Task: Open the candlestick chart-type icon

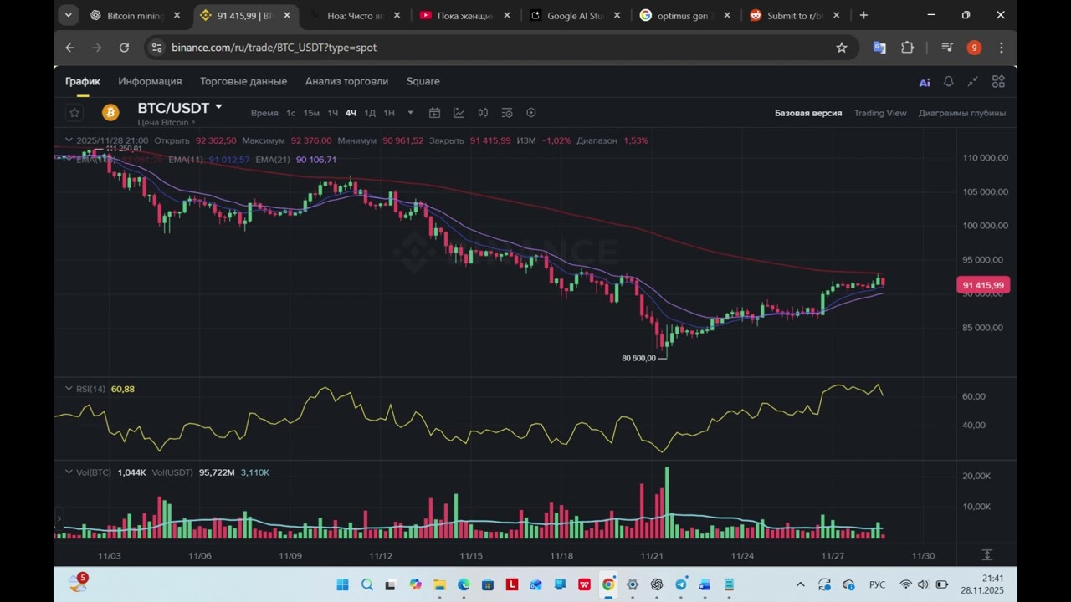Action: click(483, 113)
